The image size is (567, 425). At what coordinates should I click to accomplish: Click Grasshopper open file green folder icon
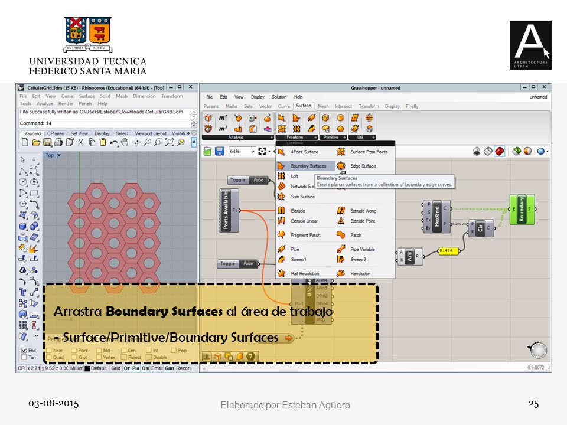(207, 152)
